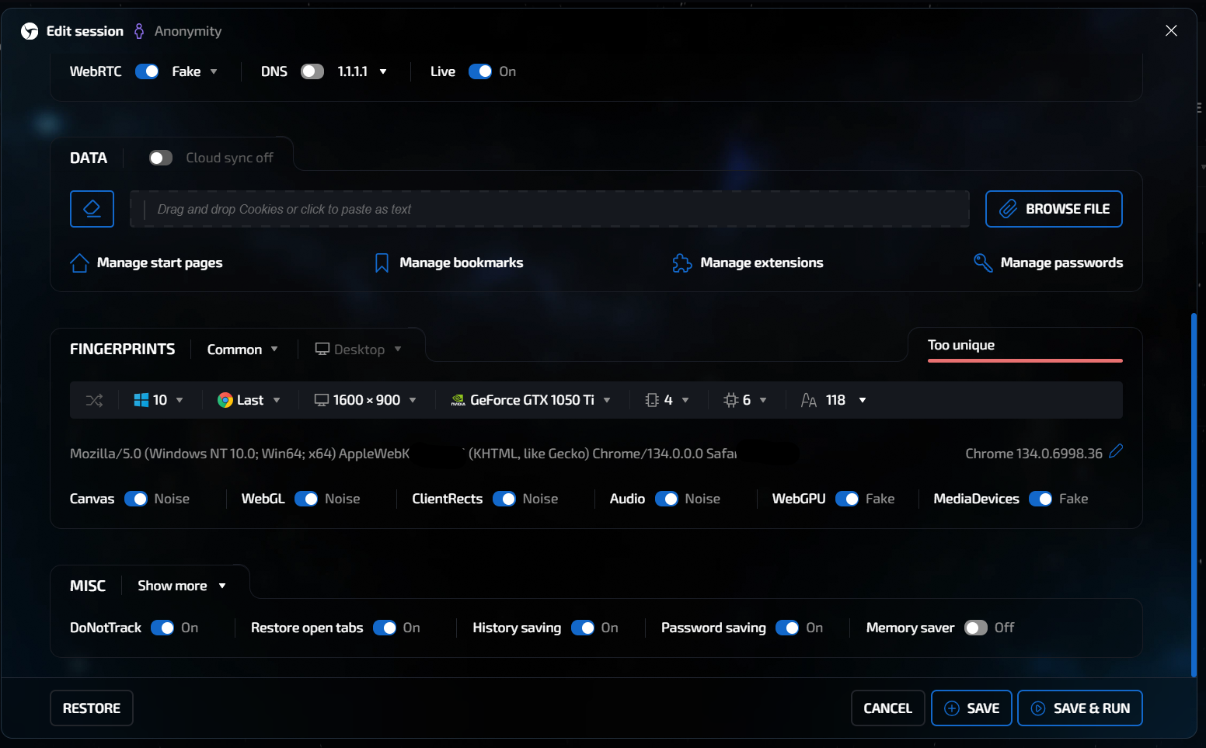Click the pencil edit icon beside Chrome version
1206x748 pixels.
(x=1116, y=451)
